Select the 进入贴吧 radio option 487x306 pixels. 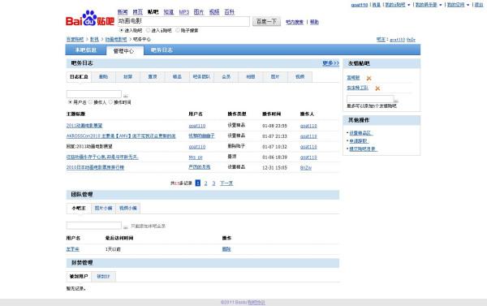(x=122, y=30)
